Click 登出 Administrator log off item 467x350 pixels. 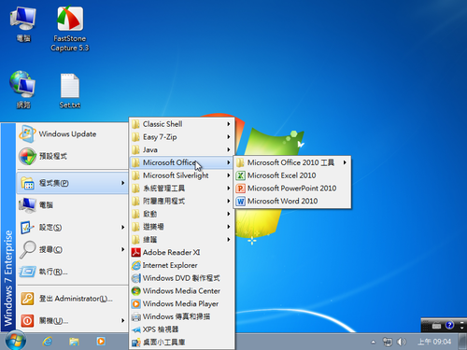(72, 299)
